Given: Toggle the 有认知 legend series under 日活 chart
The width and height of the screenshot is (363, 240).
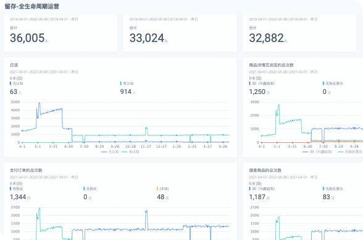Looking at the screenshot, I should pos(130,152).
